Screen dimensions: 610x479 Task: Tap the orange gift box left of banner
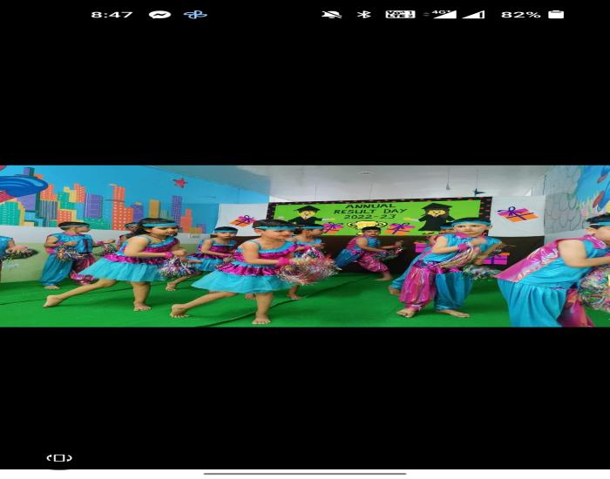[243, 220]
